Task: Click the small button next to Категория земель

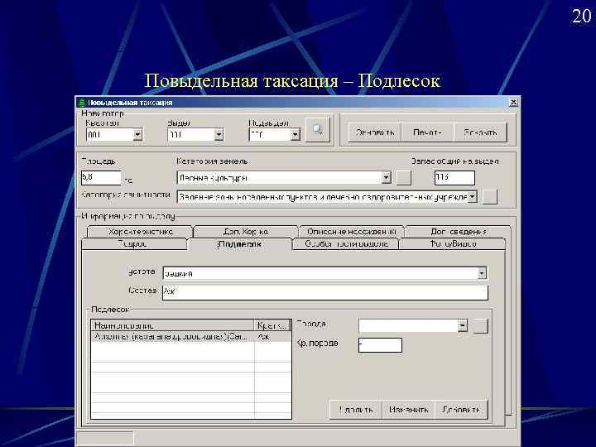Action: coord(404,177)
